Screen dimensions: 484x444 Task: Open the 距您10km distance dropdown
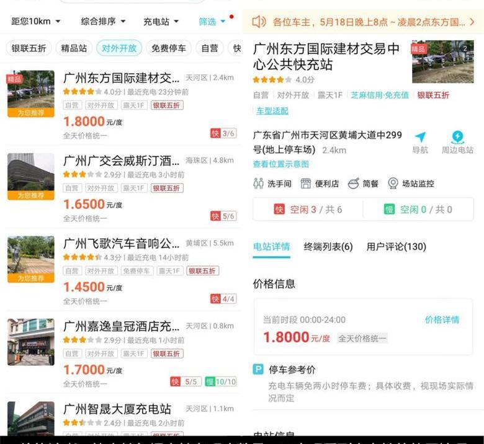(x=36, y=22)
